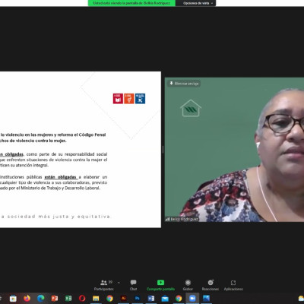Open Microsoft Word from taskbar
This screenshot has height=304, width=304.
[x=151, y=299]
